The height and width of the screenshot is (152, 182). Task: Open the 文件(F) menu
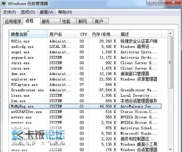click(x=10, y=12)
